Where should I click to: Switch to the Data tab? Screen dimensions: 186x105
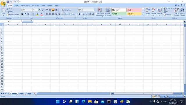pyautogui.click(x=43, y=6)
